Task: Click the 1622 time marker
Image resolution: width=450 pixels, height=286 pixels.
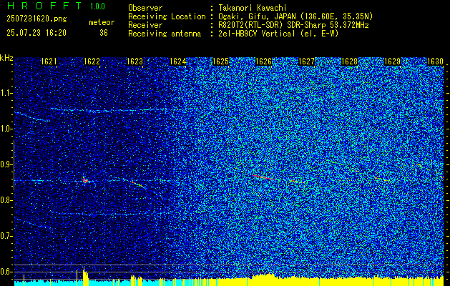Action: 92,61
